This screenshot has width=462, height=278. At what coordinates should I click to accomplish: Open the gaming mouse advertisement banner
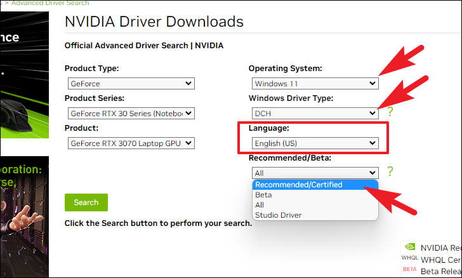(25, 75)
